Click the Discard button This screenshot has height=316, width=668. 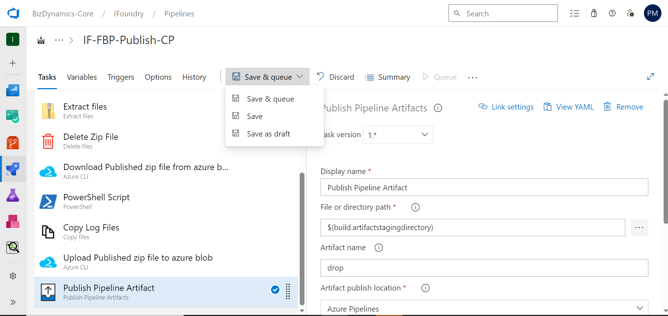(x=335, y=77)
